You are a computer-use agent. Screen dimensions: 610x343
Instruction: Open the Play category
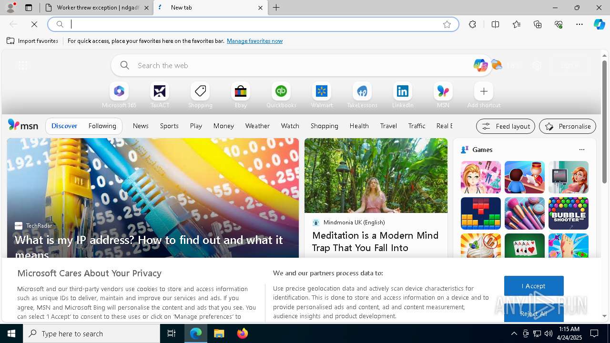tap(196, 126)
